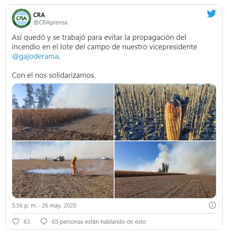Click the lone tree in bottom-right photo
The image size is (227, 232).
coord(163,168)
